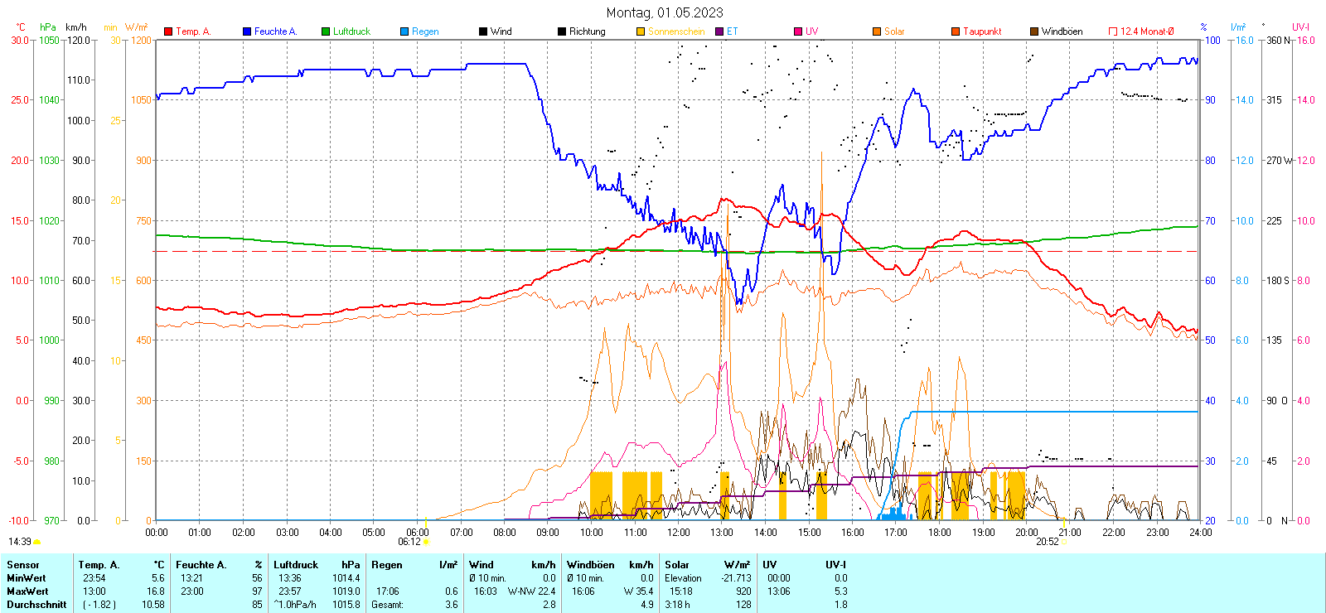This screenshot has width=1326, height=613.
Task: Click the light blue Regen legend square
Action: [x=404, y=31]
